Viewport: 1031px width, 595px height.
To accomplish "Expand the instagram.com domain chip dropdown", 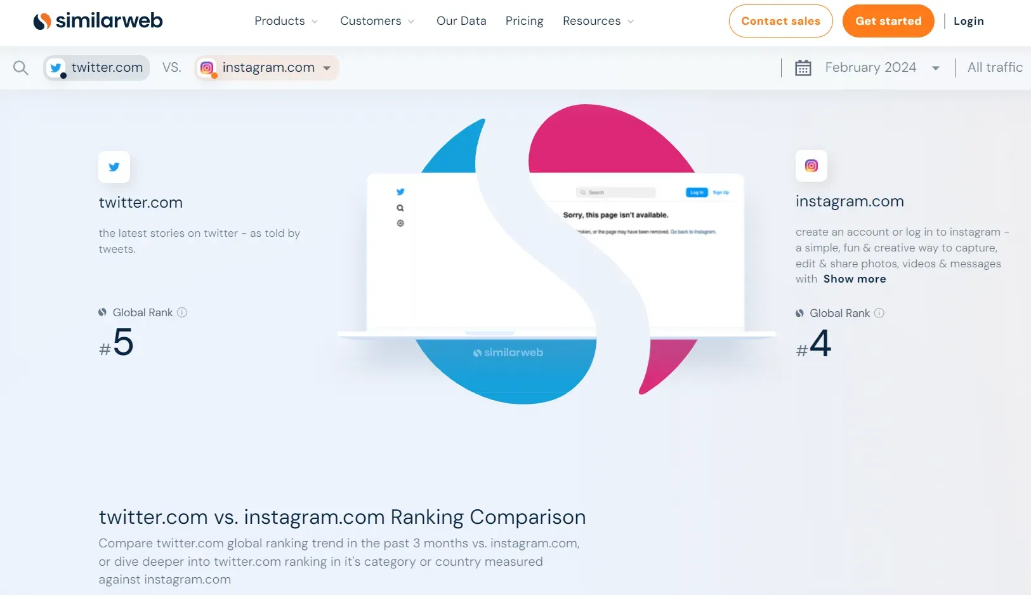I will pos(327,68).
